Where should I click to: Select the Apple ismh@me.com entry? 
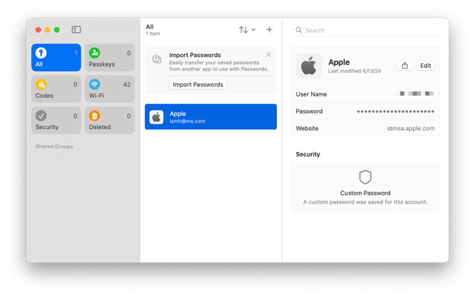click(210, 117)
